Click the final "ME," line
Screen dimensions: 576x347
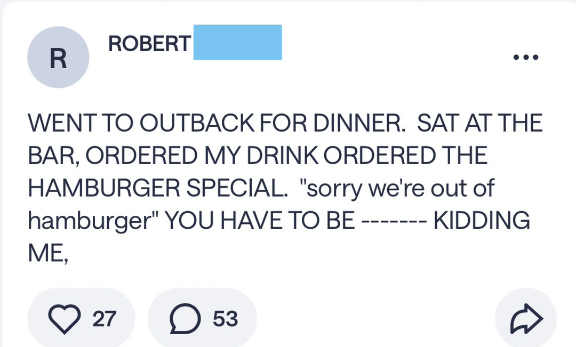(48, 252)
